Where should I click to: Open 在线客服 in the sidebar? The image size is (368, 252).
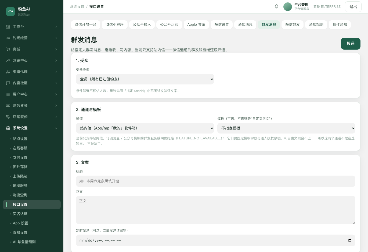(x=32, y=148)
